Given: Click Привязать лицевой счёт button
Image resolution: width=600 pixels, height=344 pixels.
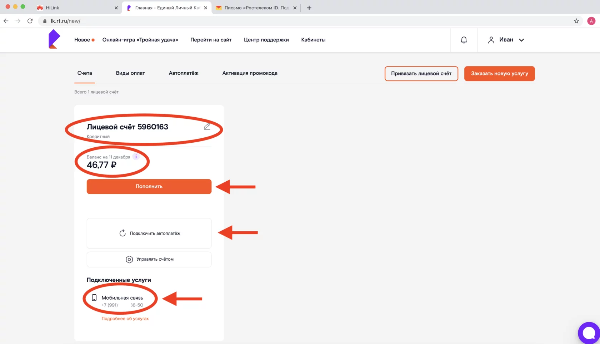Looking at the screenshot, I should click(x=421, y=74).
